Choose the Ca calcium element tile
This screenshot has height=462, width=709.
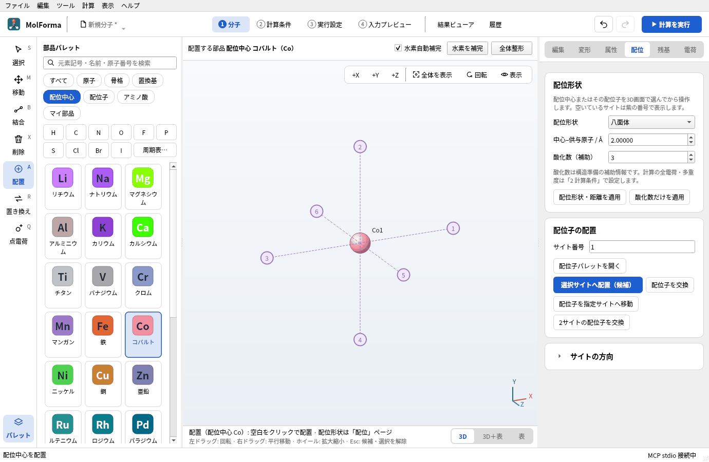point(143,236)
